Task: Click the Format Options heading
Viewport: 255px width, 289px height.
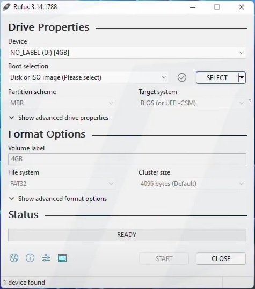Action: 47,134
